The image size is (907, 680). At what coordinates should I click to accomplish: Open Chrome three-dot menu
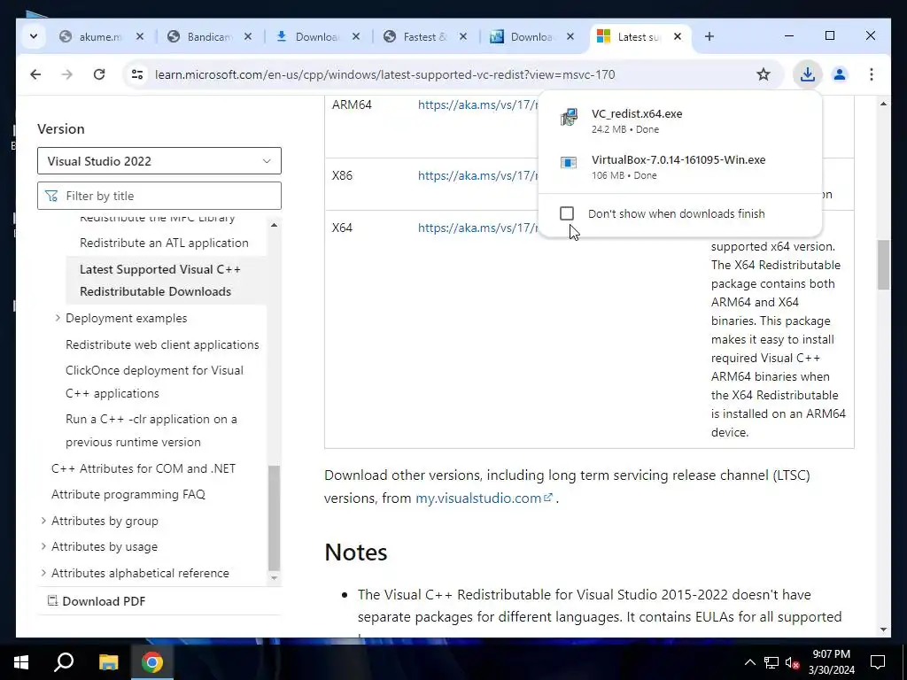(872, 74)
